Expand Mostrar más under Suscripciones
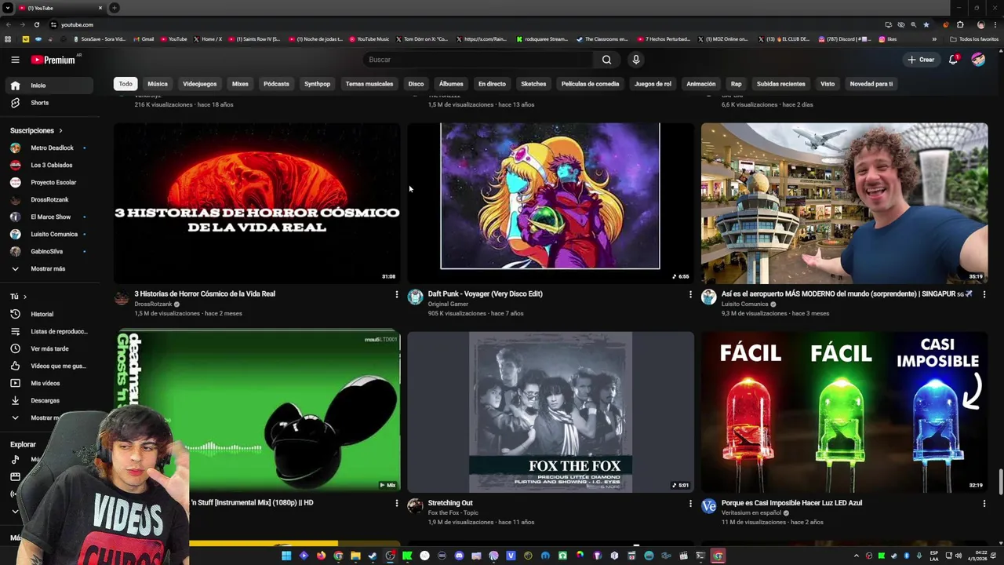The width and height of the screenshot is (1004, 565). pos(49,268)
